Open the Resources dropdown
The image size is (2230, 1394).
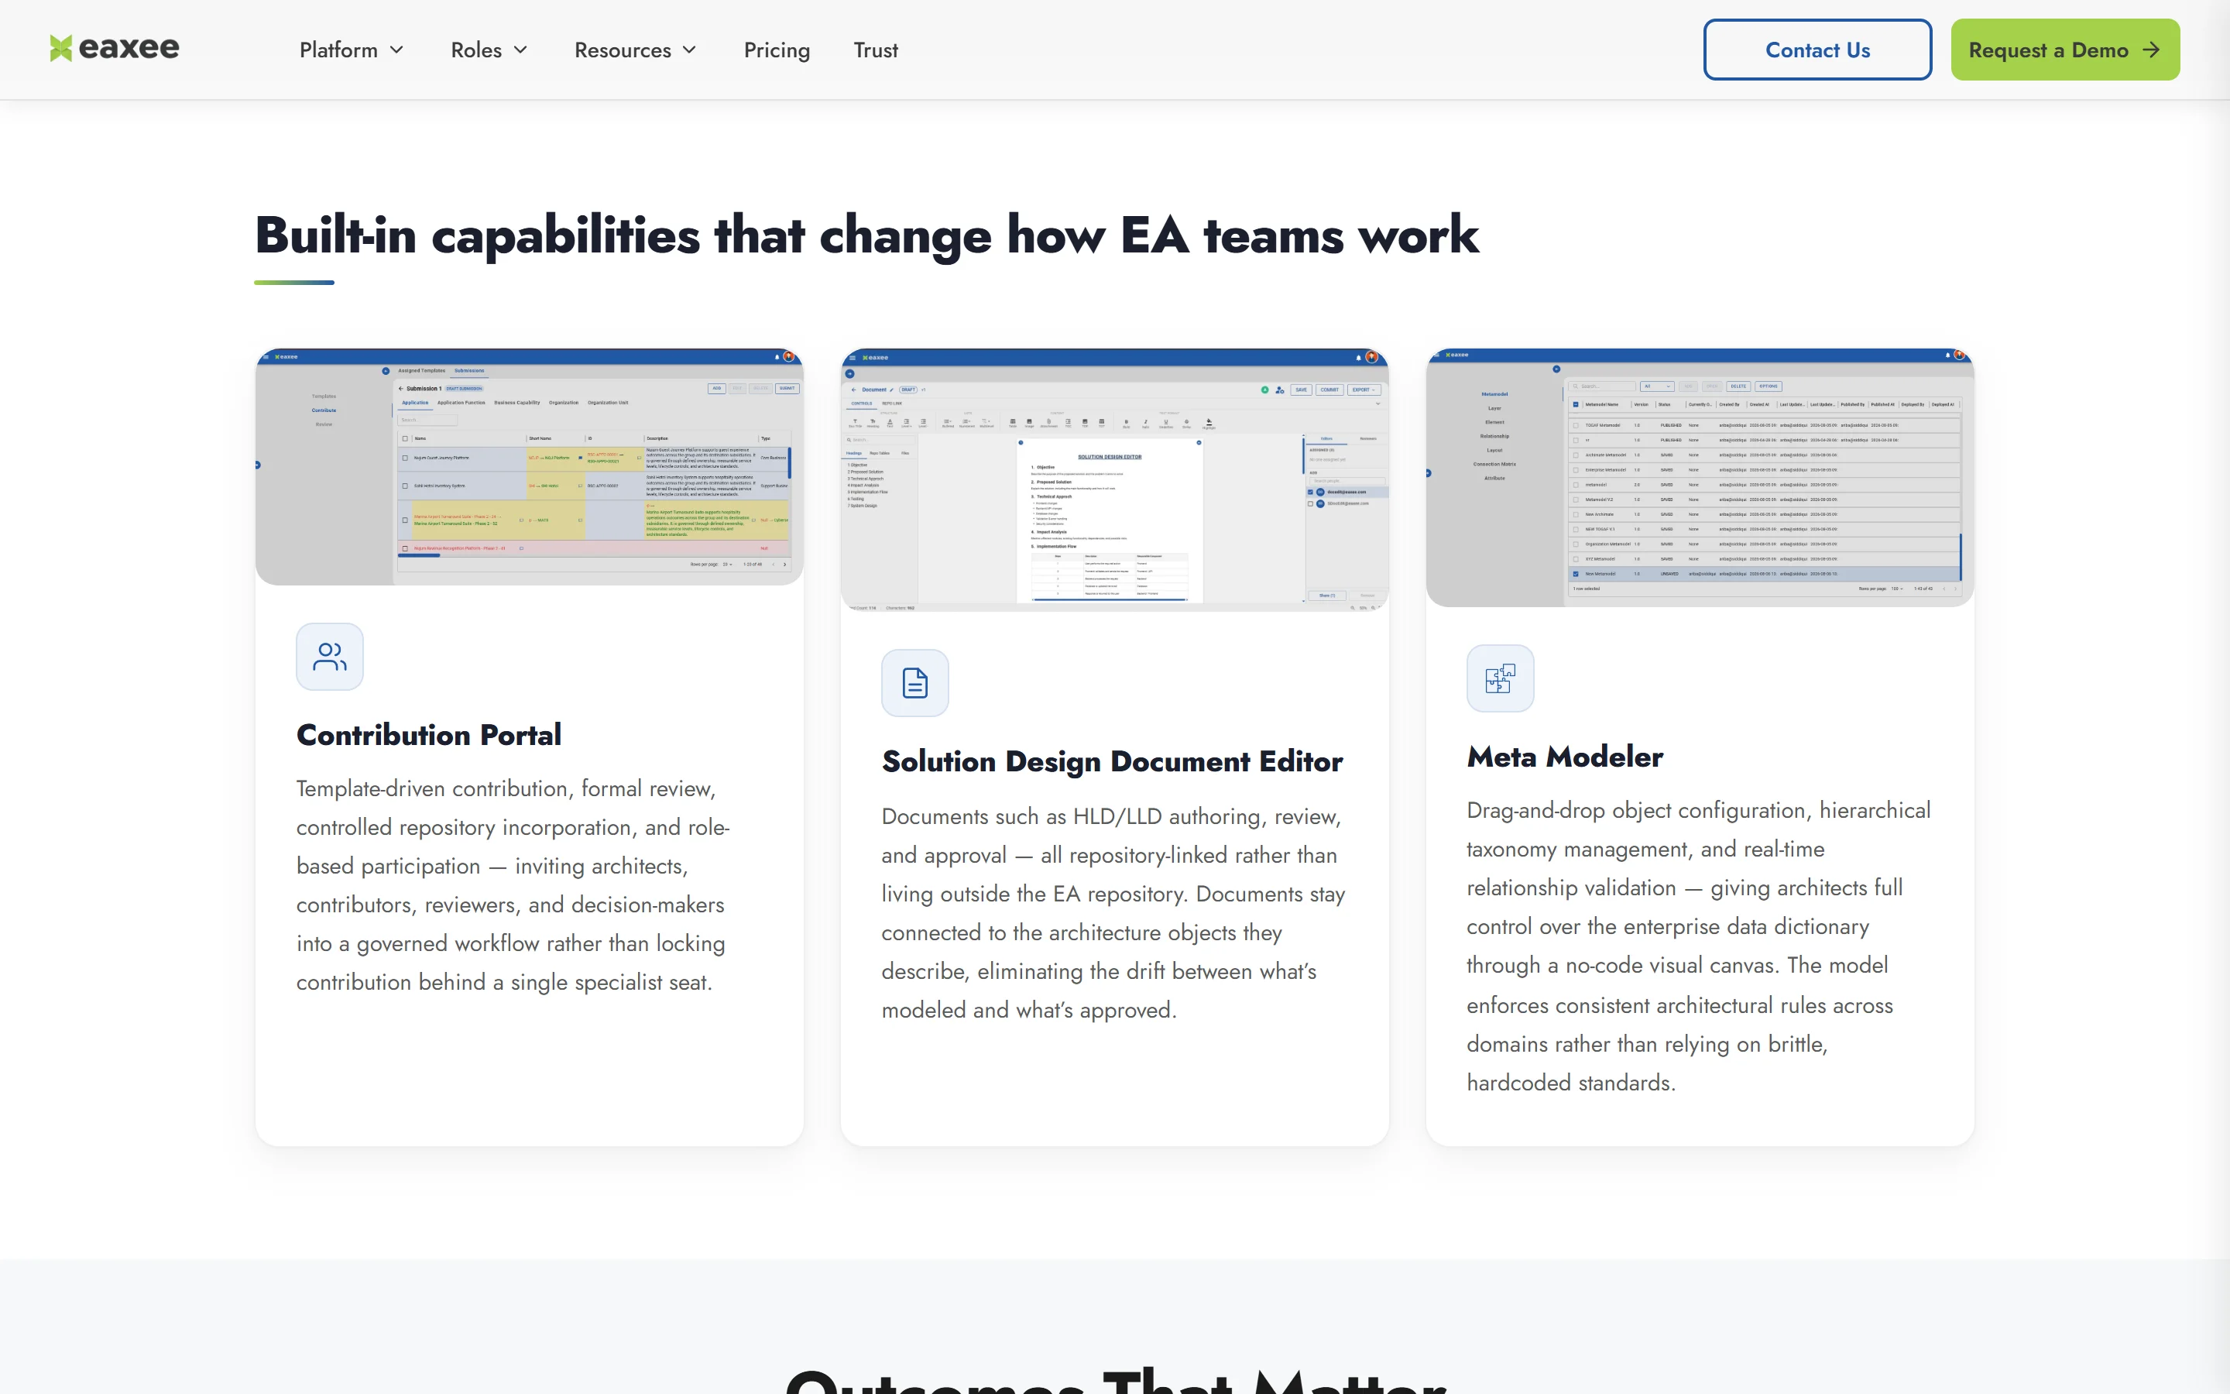point(635,50)
